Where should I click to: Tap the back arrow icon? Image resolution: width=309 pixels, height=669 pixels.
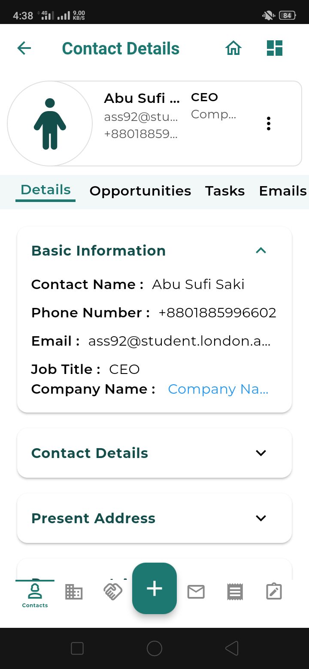pos(24,48)
